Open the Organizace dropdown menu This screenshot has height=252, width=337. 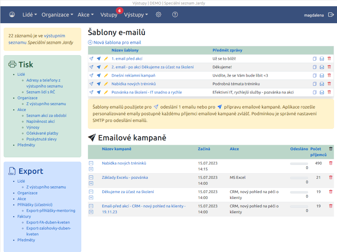57,15
